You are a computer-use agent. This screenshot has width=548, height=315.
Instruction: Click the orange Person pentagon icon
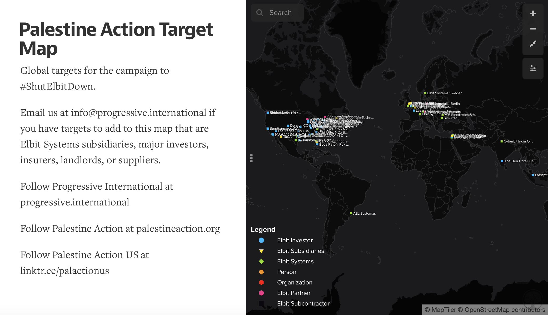261,272
